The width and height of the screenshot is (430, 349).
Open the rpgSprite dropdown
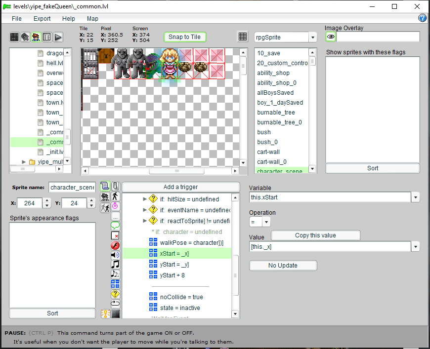pos(312,38)
